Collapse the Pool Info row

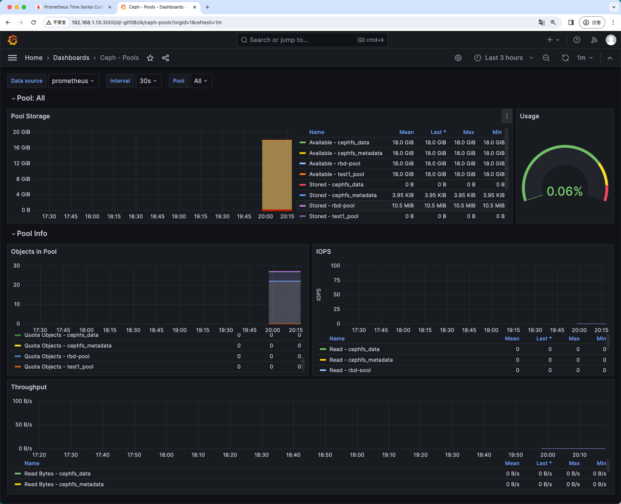(29, 233)
